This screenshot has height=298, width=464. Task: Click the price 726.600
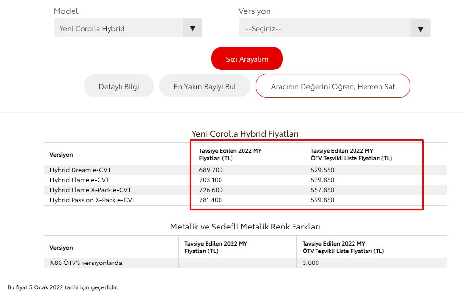[211, 190]
